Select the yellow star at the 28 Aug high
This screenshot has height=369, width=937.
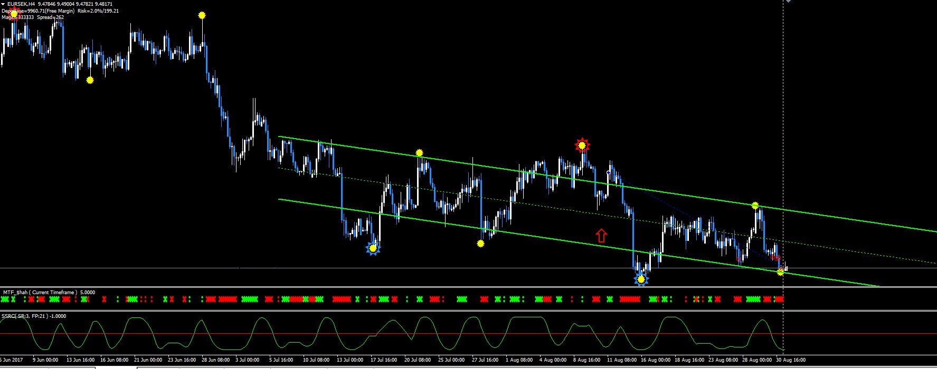pyautogui.click(x=755, y=206)
